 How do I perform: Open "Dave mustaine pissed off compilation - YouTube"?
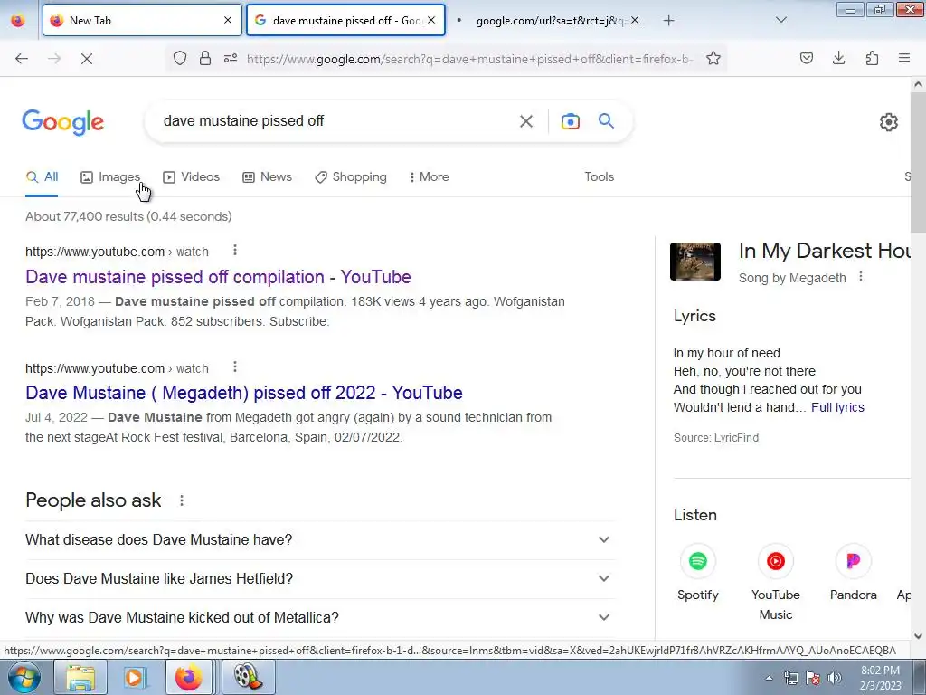[218, 277]
